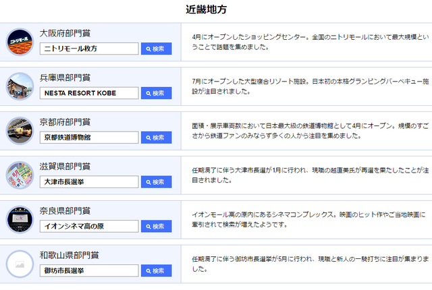Click the 和歌山県部門賞 heading
Image resolution: width=432 pixels, height=290 pixels.
pos(69,255)
